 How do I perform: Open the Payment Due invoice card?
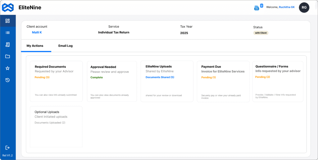[x=223, y=81]
